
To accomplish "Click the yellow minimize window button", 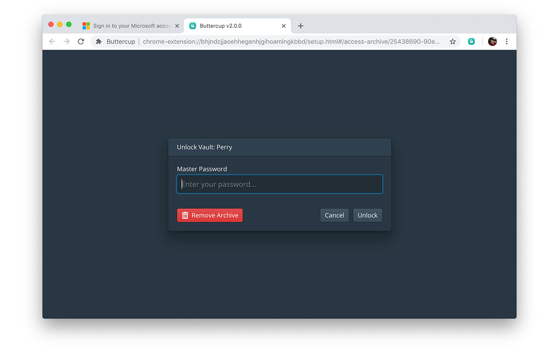I will tap(60, 24).
